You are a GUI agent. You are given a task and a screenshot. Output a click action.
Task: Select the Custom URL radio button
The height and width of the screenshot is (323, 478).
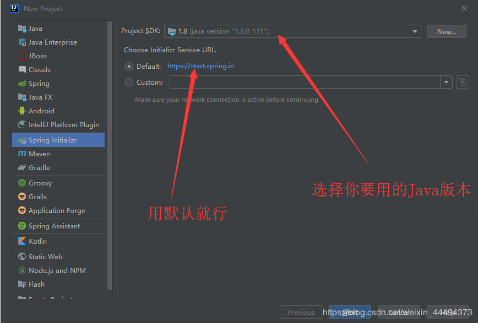[x=129, y=83]
